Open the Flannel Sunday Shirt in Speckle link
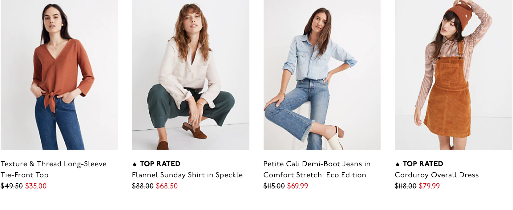The width and height of the screenshot is (513, 210). pyautogui.click(x=187, y=175)
